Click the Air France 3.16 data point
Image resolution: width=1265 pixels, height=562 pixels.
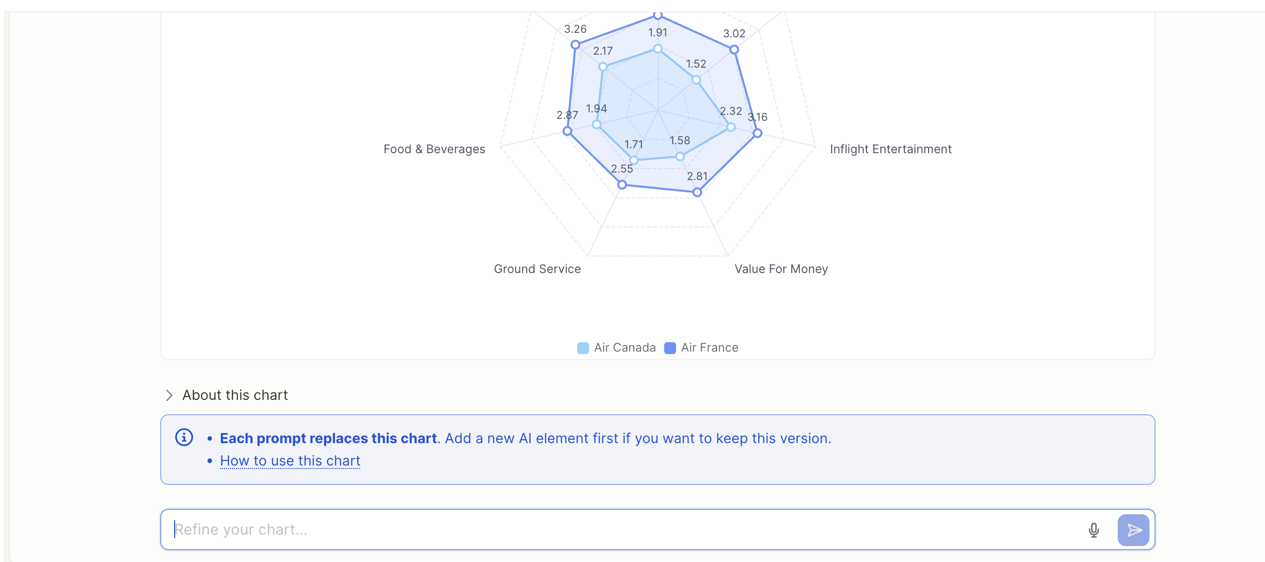tap(757, 133)
